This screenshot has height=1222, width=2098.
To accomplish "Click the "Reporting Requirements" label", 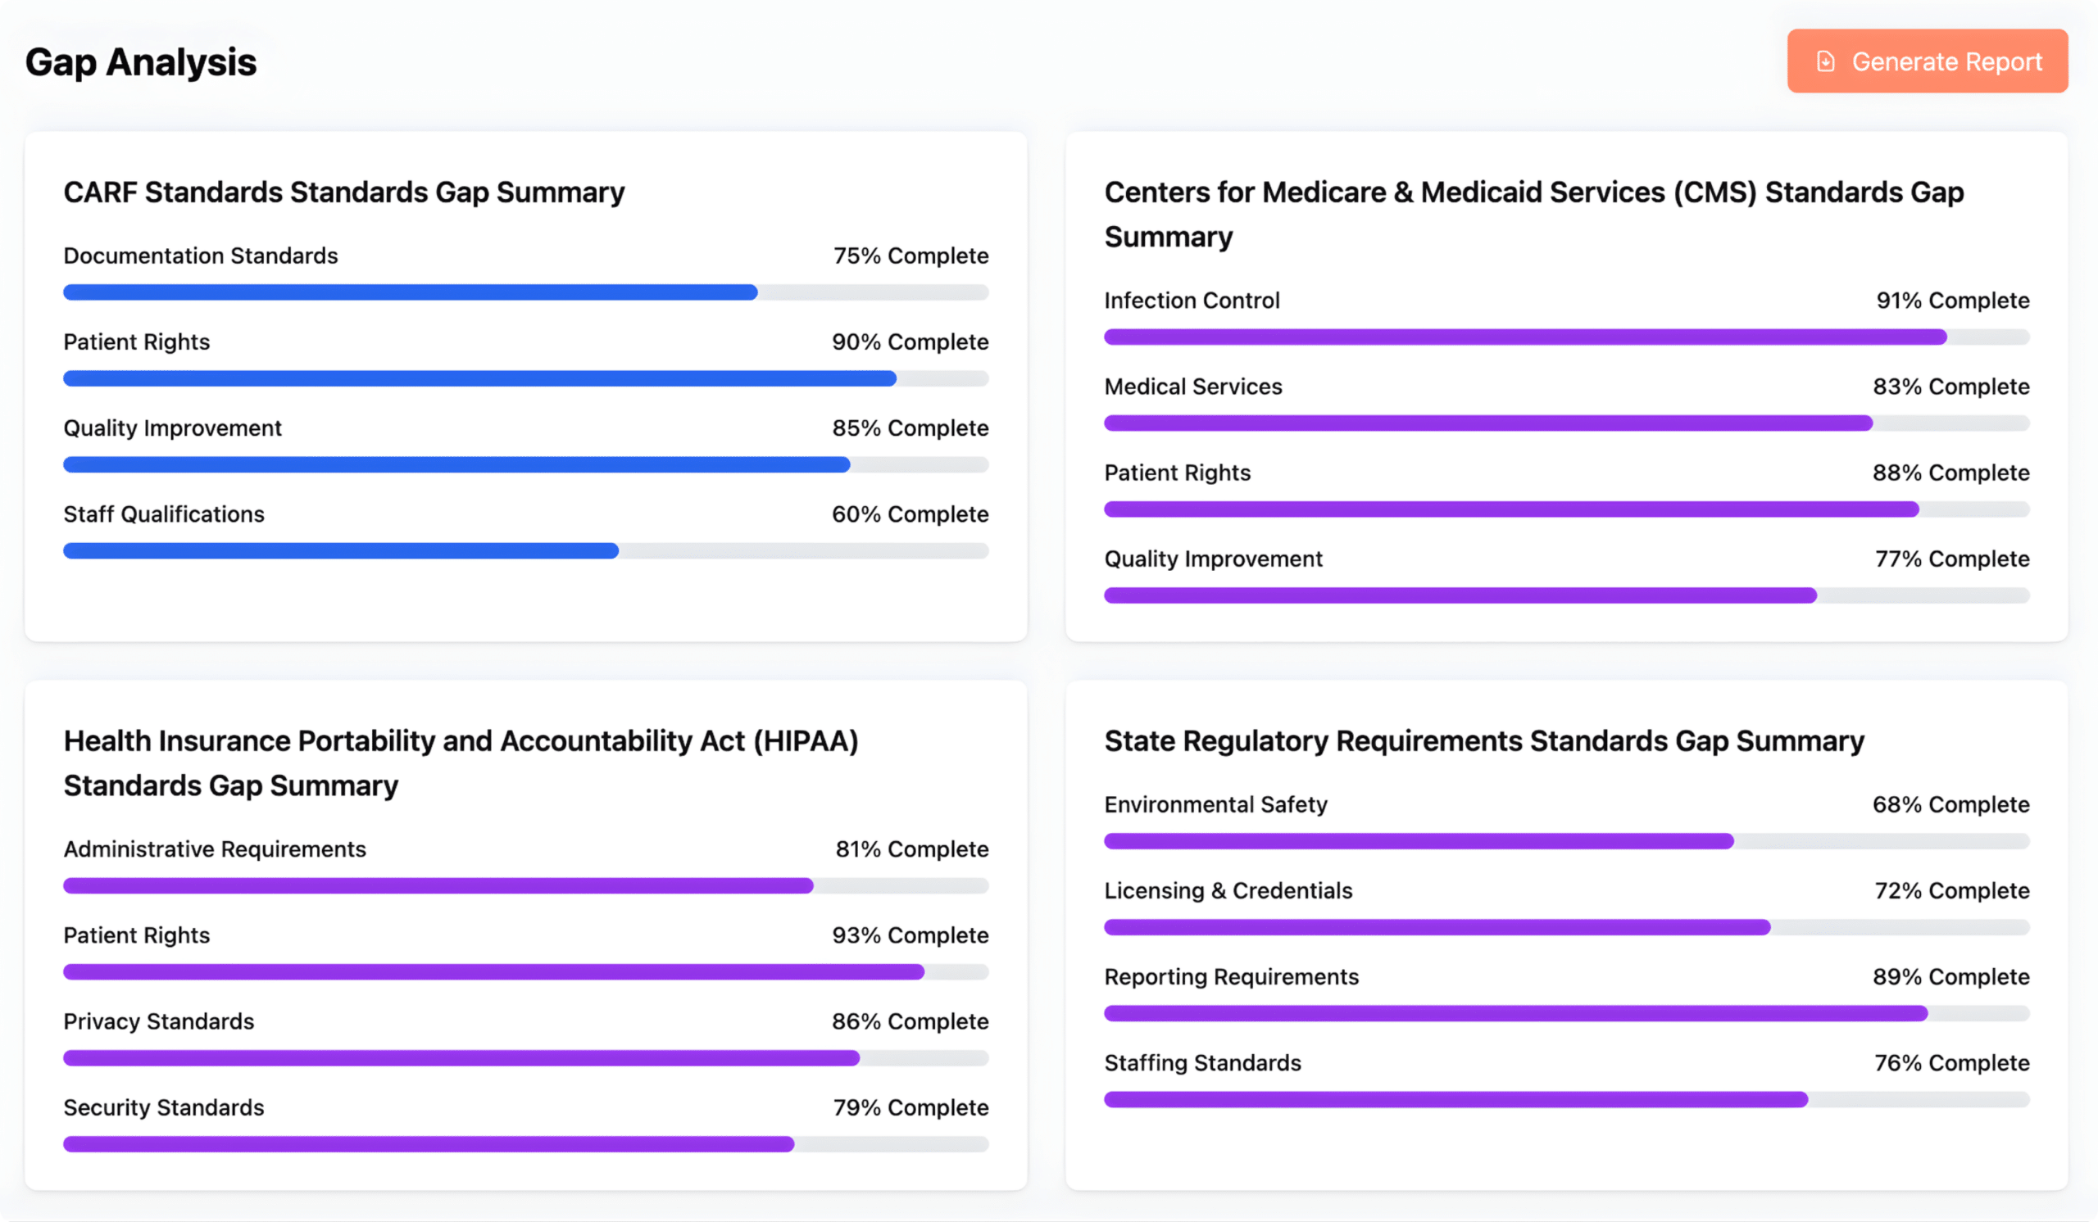I will (x=1231, y=977).
